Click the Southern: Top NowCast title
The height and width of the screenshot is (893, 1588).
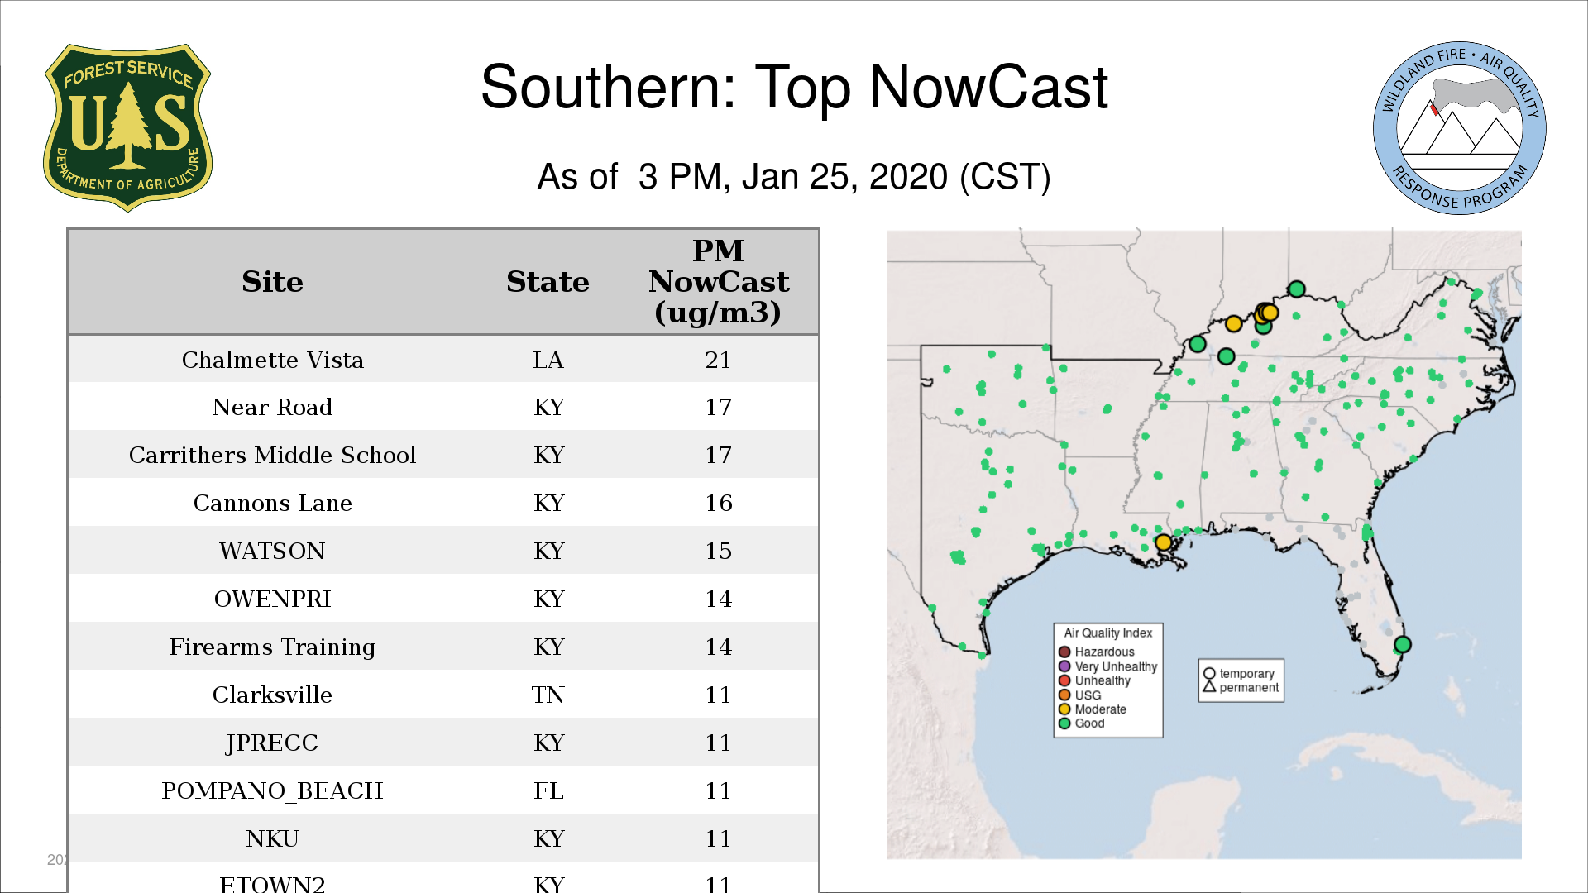794,87
